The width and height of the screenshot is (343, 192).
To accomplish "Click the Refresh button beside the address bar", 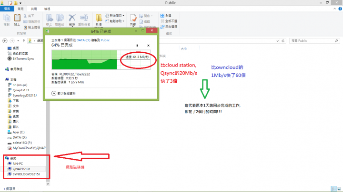I will pos(283,41).
